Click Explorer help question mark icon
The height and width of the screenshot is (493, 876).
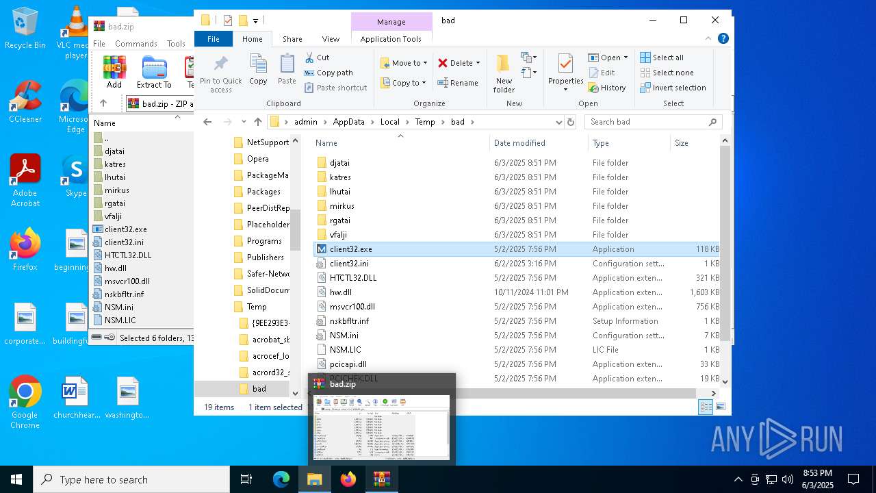tap(723, 39)
